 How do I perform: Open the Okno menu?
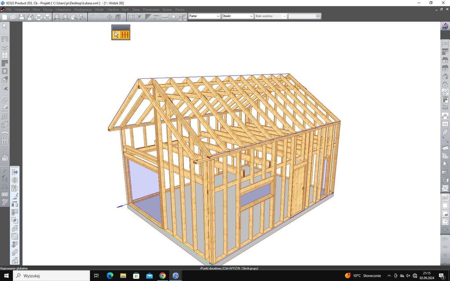(36, 9)
